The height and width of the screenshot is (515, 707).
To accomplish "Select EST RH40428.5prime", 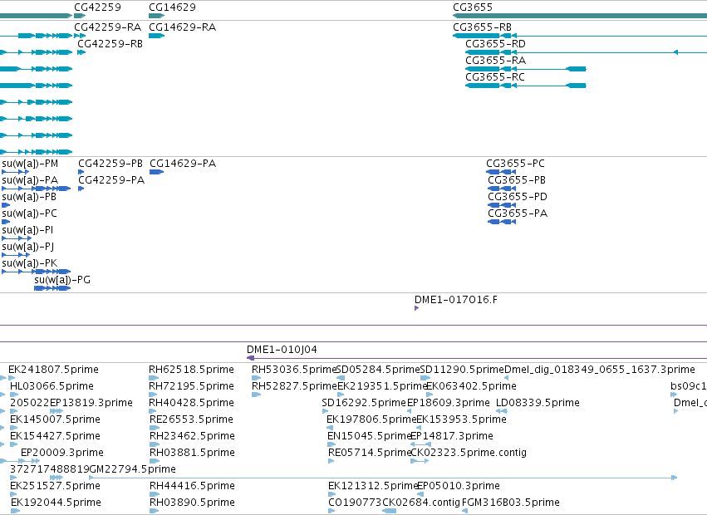I will pyautogui.click(x=192, y=403).
